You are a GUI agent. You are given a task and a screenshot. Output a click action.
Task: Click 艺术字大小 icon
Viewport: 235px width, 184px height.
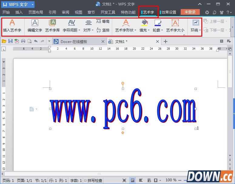(175, 23)
